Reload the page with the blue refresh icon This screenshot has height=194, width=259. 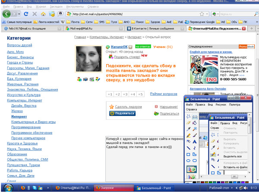[26, 14]
